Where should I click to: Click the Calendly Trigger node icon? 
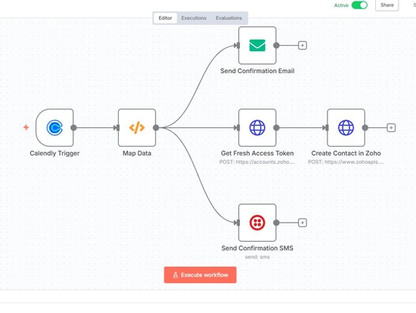coord(55,127)
